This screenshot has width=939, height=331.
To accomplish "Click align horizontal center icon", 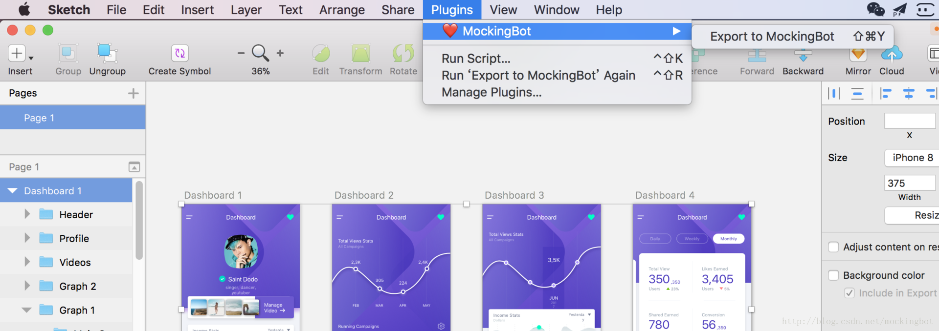I will (x=909, y=93).
